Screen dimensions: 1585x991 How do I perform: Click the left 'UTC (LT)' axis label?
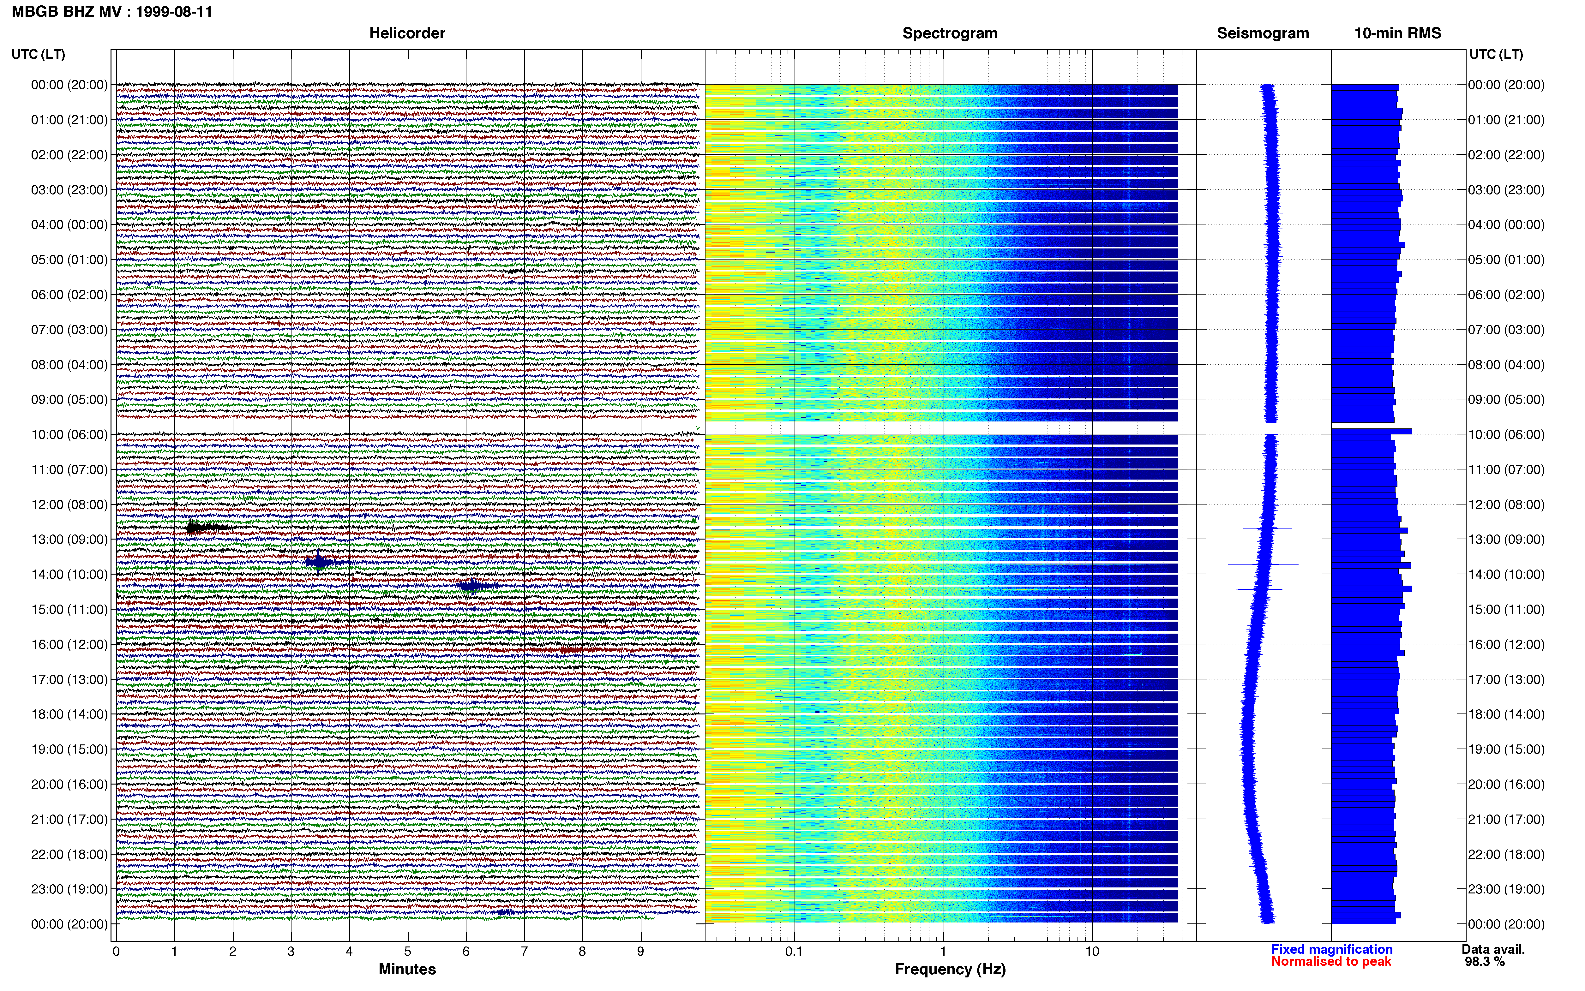tap(39, 54)
